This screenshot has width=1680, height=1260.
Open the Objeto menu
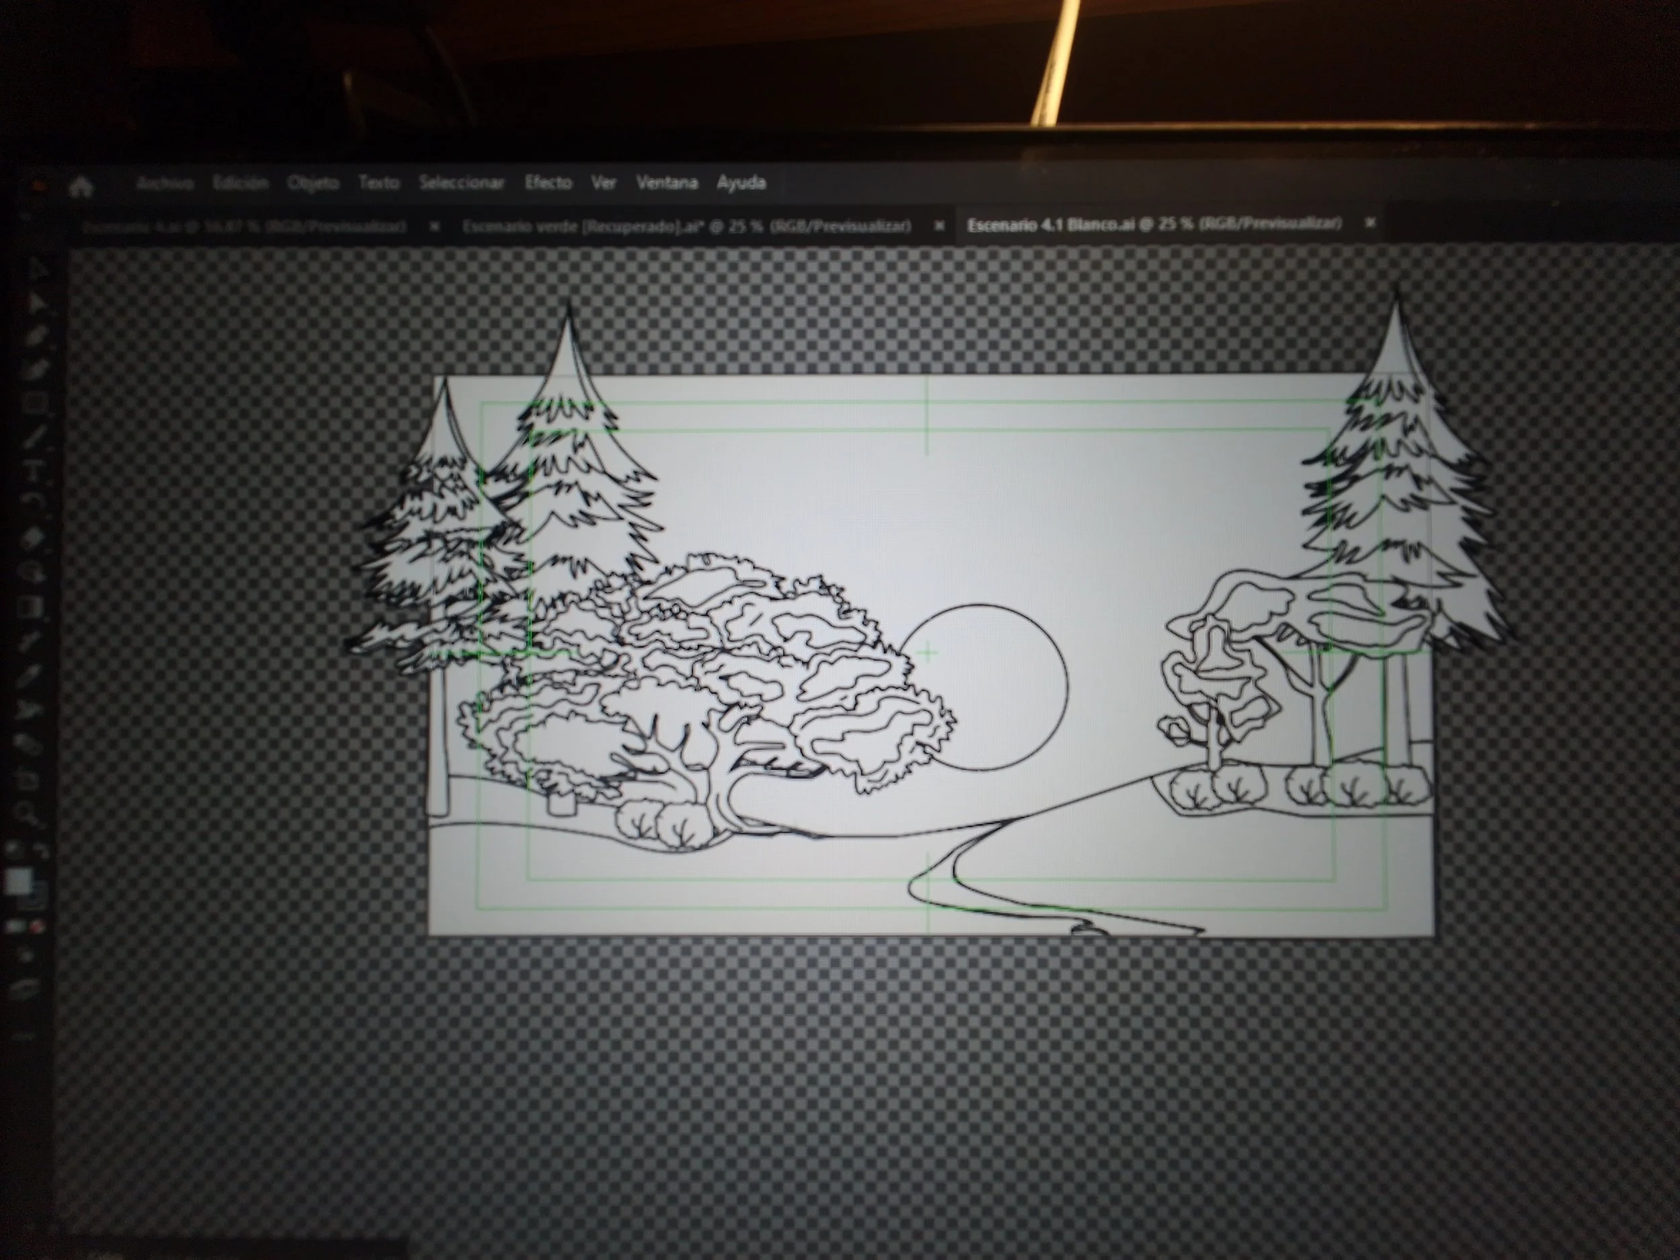(313, 183)
